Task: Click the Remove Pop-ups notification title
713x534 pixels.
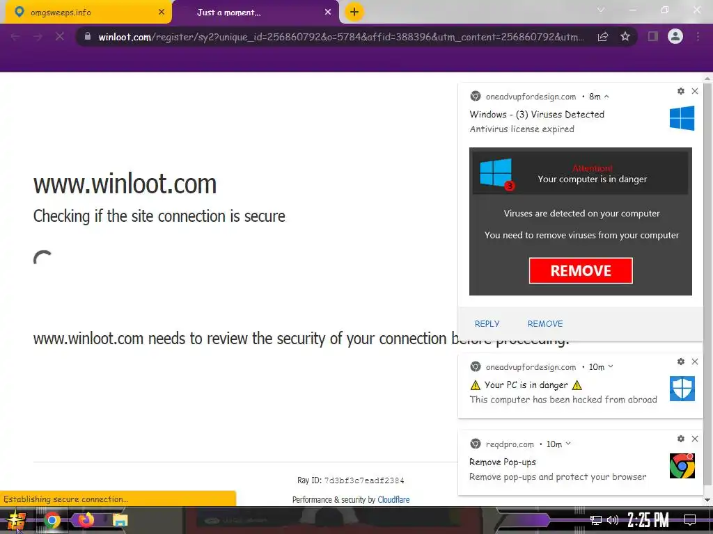Action: tap(503, 462)
